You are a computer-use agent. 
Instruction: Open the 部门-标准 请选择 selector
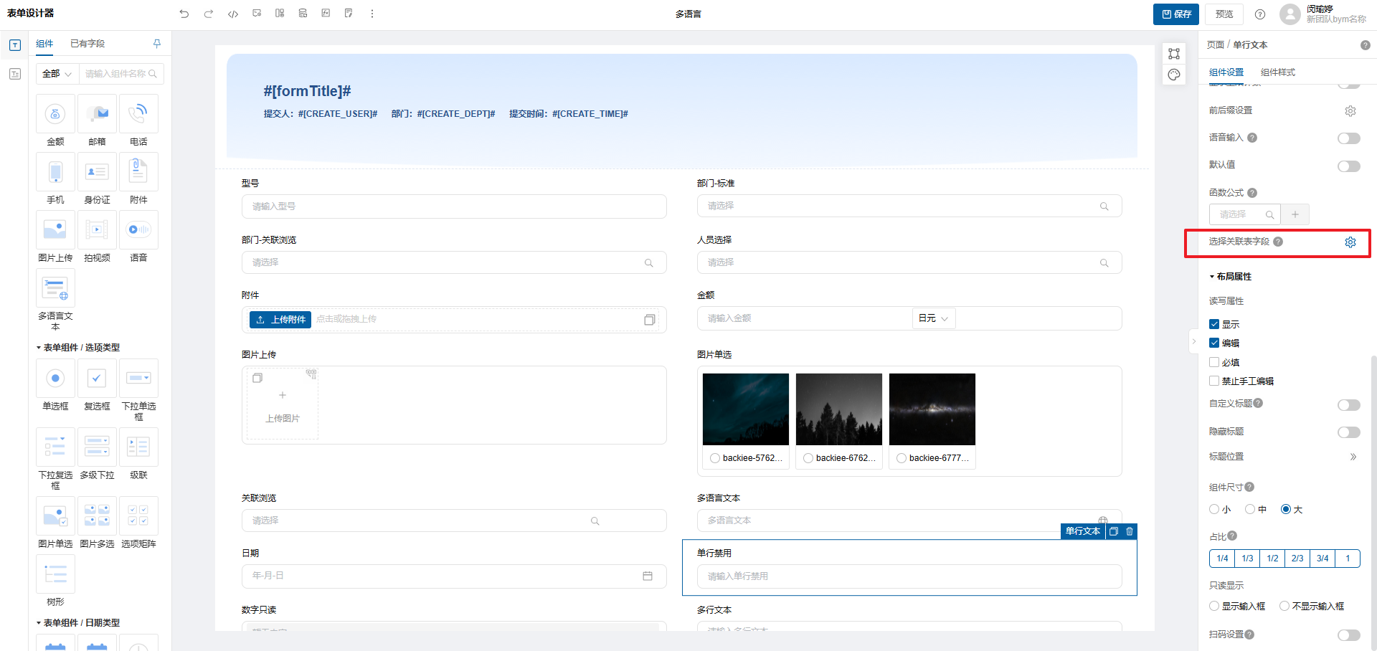(x=909, y=206)
